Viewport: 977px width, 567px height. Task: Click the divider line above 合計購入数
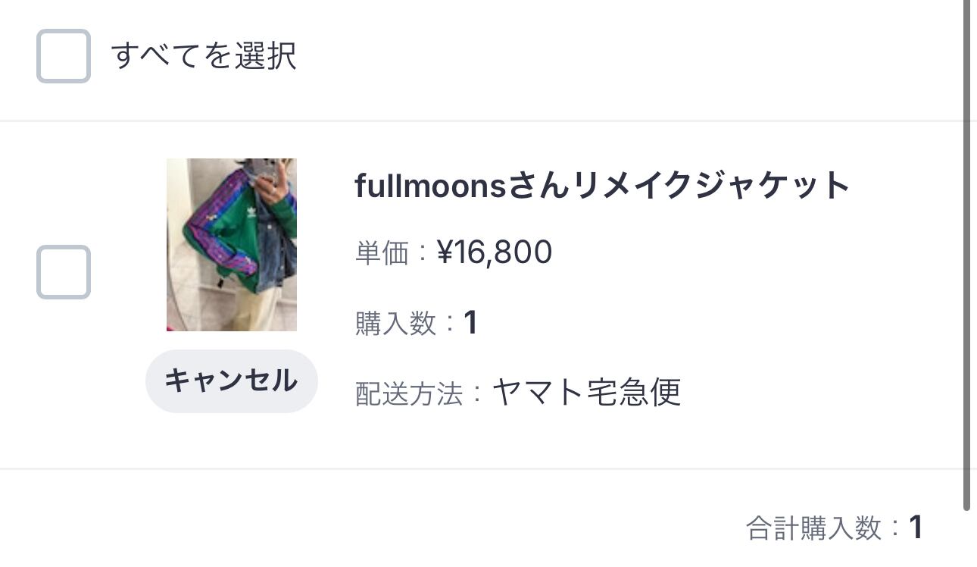tap(485, 469)
